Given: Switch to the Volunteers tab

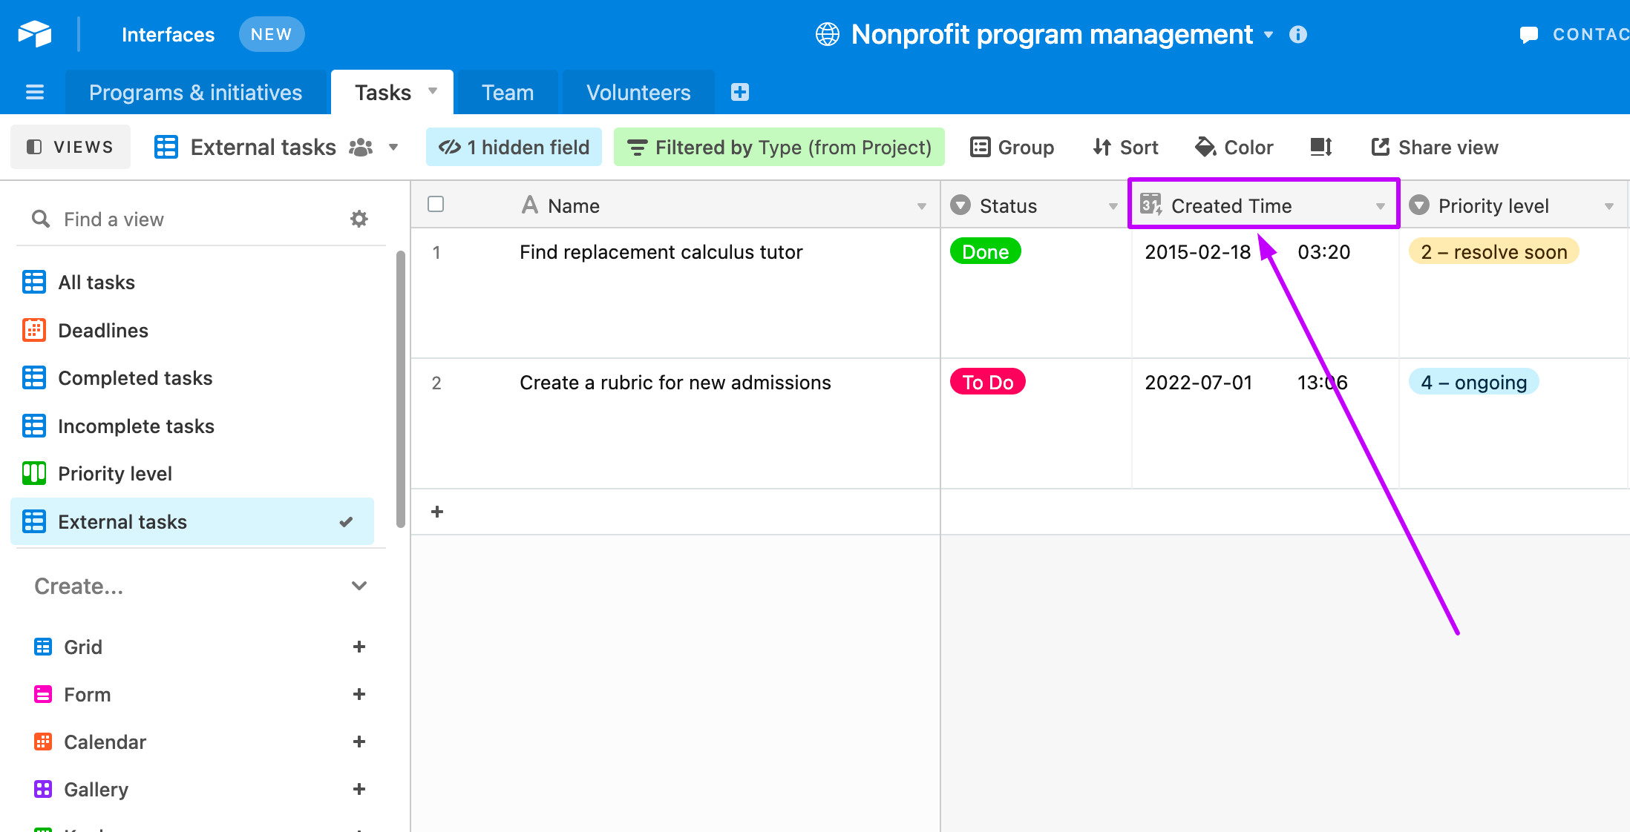Looking at the screenshot, I should click(638, 93).
